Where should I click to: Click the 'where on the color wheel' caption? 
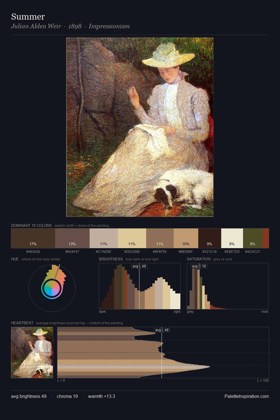[41, 259]
